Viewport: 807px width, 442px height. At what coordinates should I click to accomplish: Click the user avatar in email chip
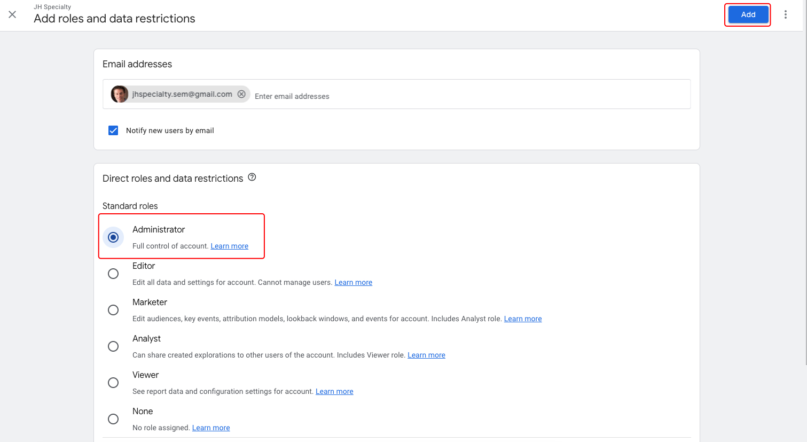pos(120,94)
